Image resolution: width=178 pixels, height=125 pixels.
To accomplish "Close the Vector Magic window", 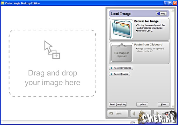I will (x=175, y=3).
